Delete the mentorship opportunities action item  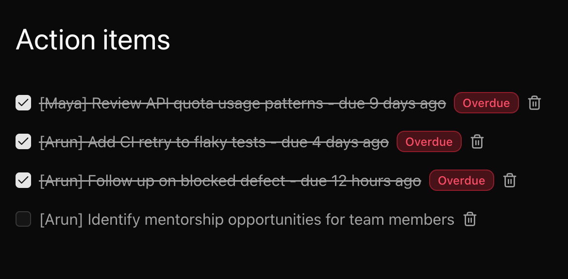(x=469, y=219)
